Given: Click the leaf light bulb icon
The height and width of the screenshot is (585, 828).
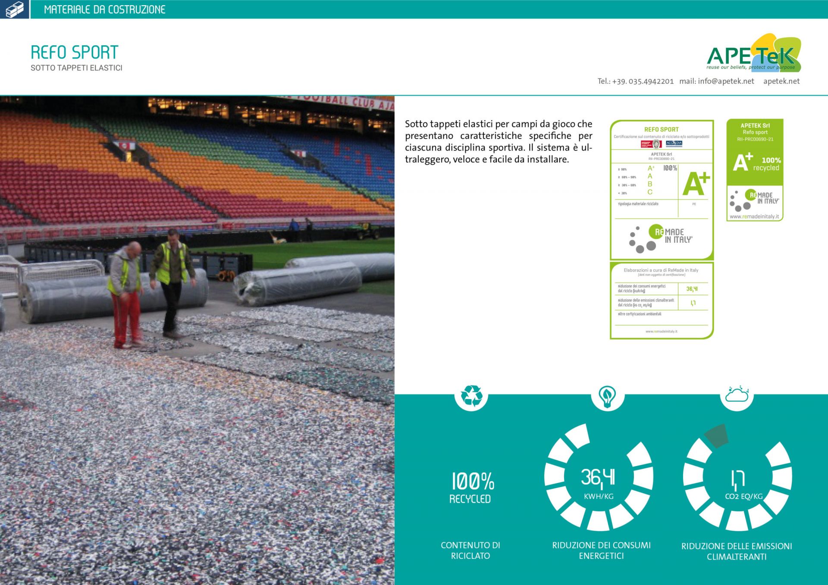Looking at the screenshot, I should [x=607, y=396].
